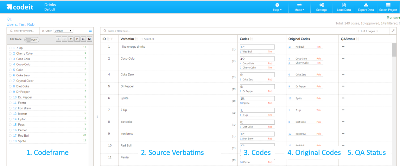Click panel splitter handle dots
This screenshot has width=400, height=166.
97,117
